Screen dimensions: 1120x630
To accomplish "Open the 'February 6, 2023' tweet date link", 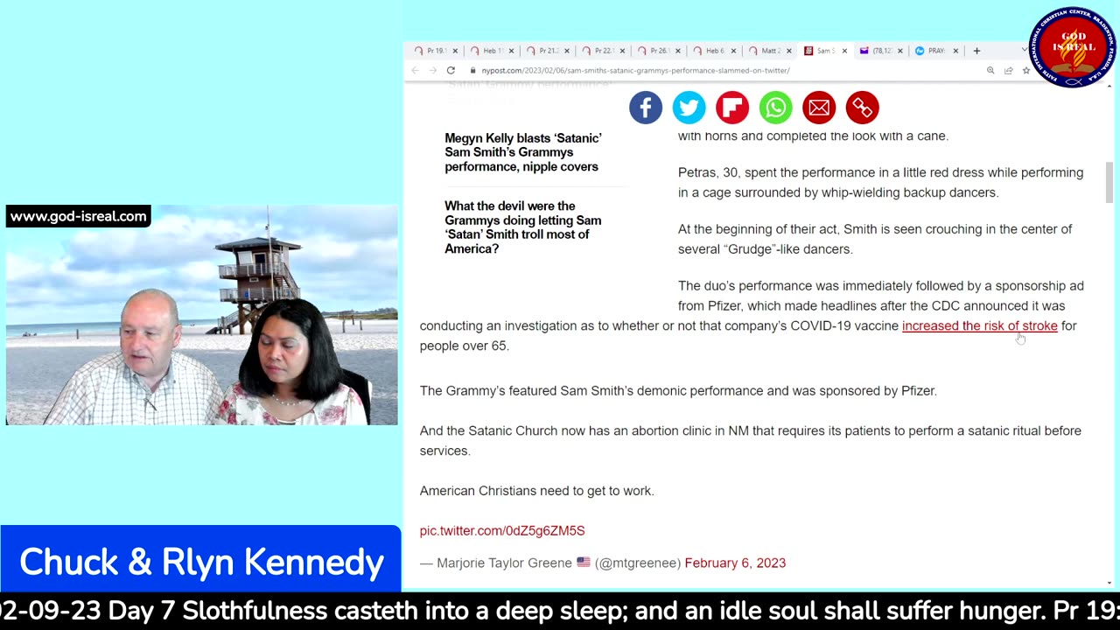I will pos(735,563).
